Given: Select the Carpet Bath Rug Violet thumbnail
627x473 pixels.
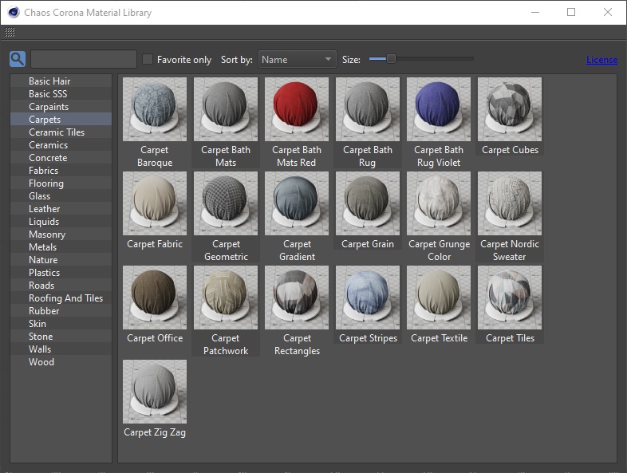Looking at the screenshot, I should [x=438, y=109].
